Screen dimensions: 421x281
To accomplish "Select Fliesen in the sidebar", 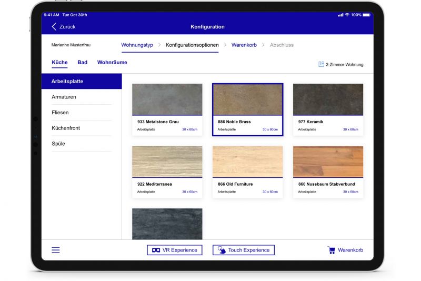I will pyautogui.click(x=60, y=113).
